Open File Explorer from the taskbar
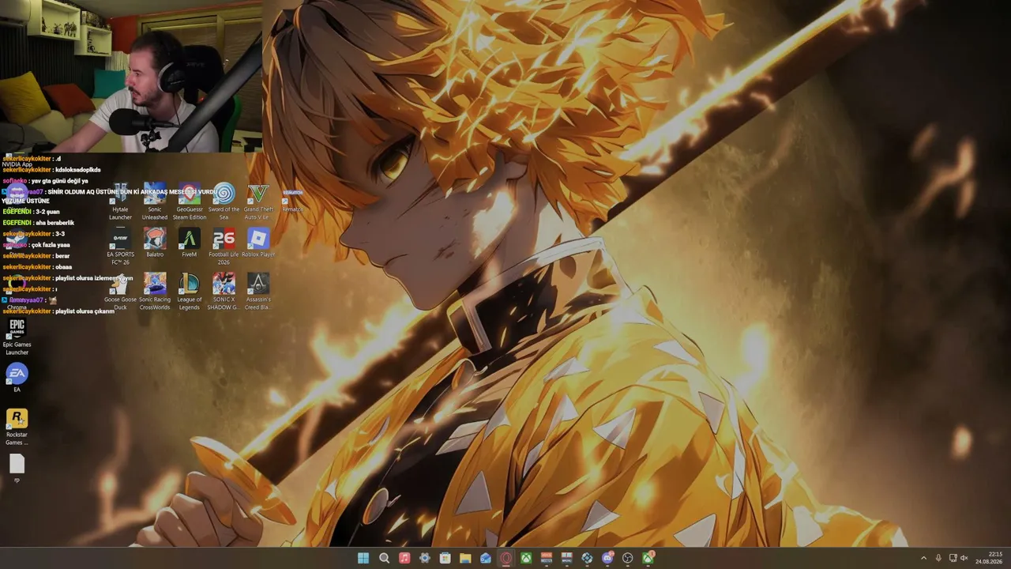Viewport: 1011px width, 569px height. [465, 558]
